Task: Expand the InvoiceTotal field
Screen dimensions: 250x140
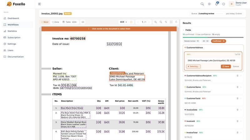Action: [x=241, y=133]
